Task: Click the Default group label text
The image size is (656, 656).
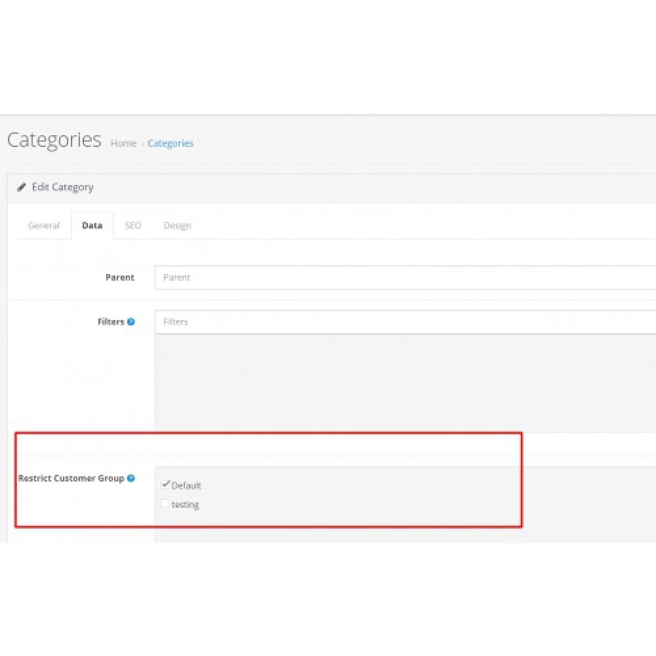Action: coord(186,485)
